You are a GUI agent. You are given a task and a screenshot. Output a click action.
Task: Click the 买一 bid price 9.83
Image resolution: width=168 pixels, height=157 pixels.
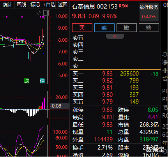coord(107,74)
